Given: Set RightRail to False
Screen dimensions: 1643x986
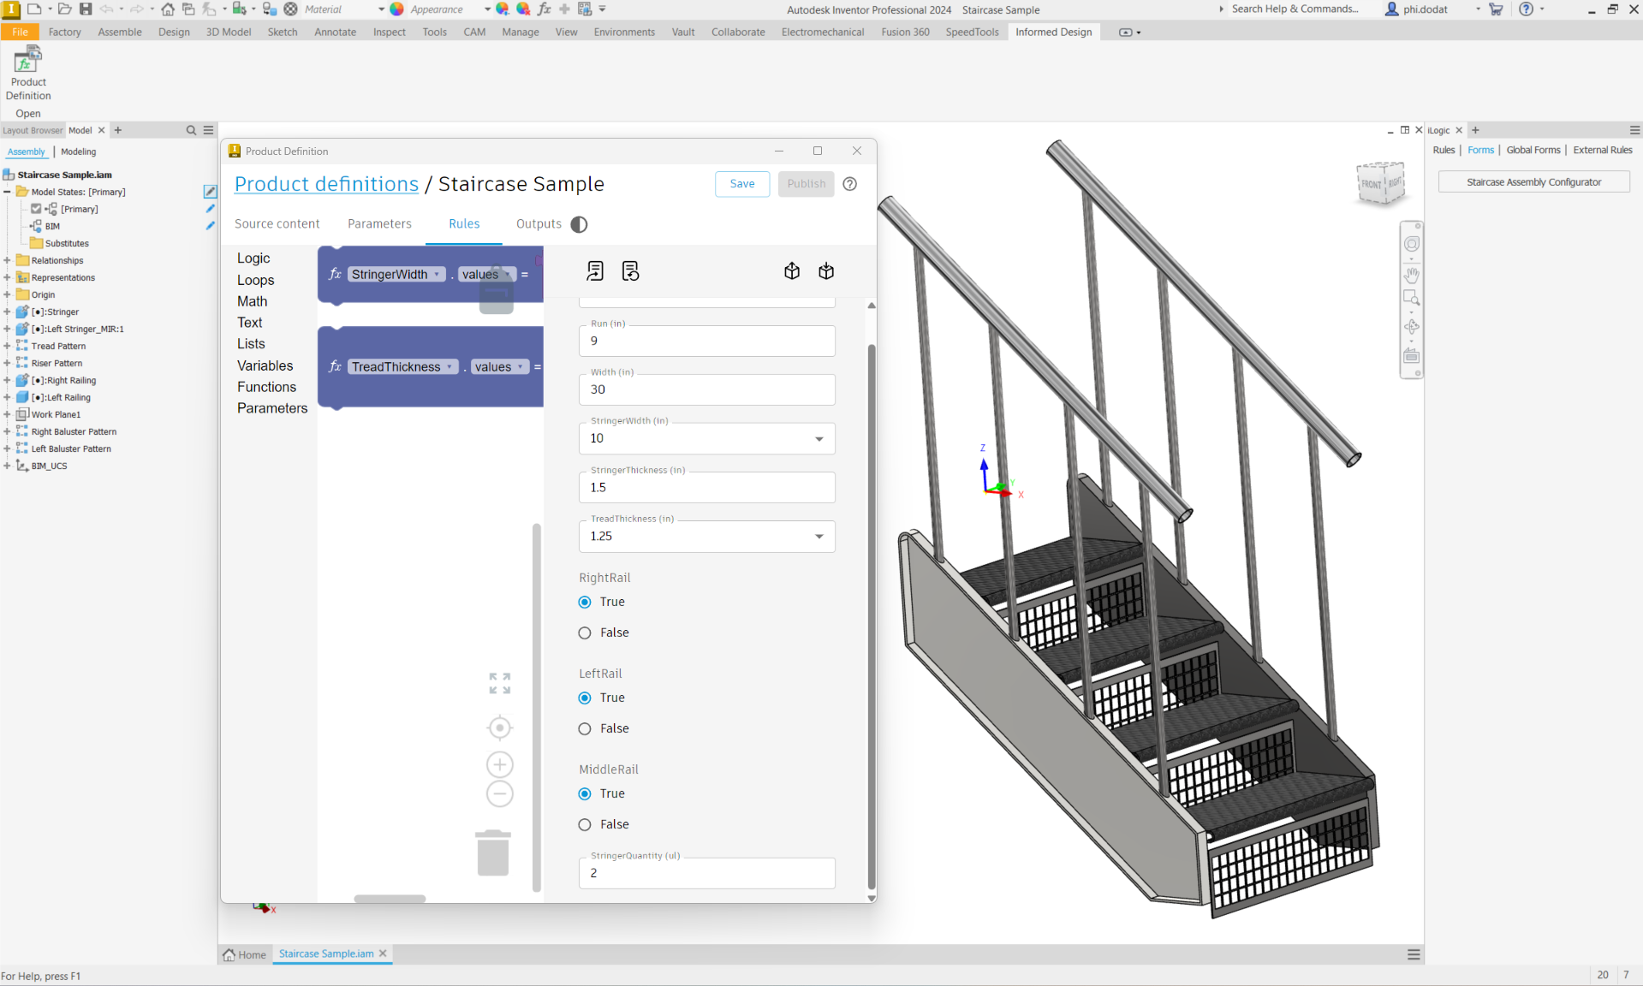Looking at the screenshot, I should [585, 633].
